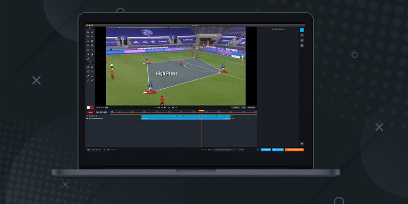Viewport: 408px width, 204px height.
Task: Toggle the 3D mode button
Action: pos(243,108)
